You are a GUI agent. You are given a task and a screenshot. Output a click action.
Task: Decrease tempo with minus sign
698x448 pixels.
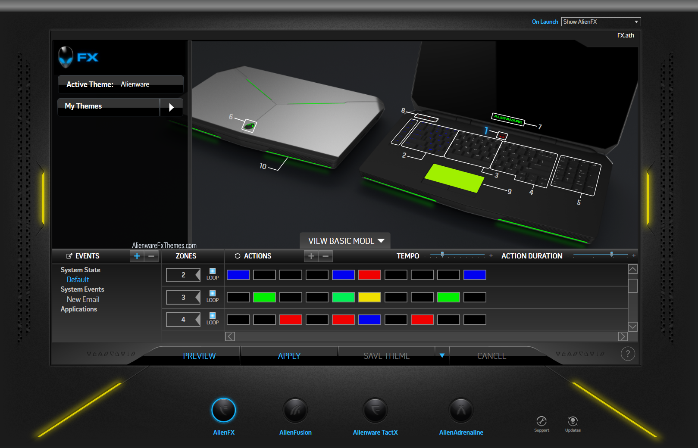pos(425,256)
